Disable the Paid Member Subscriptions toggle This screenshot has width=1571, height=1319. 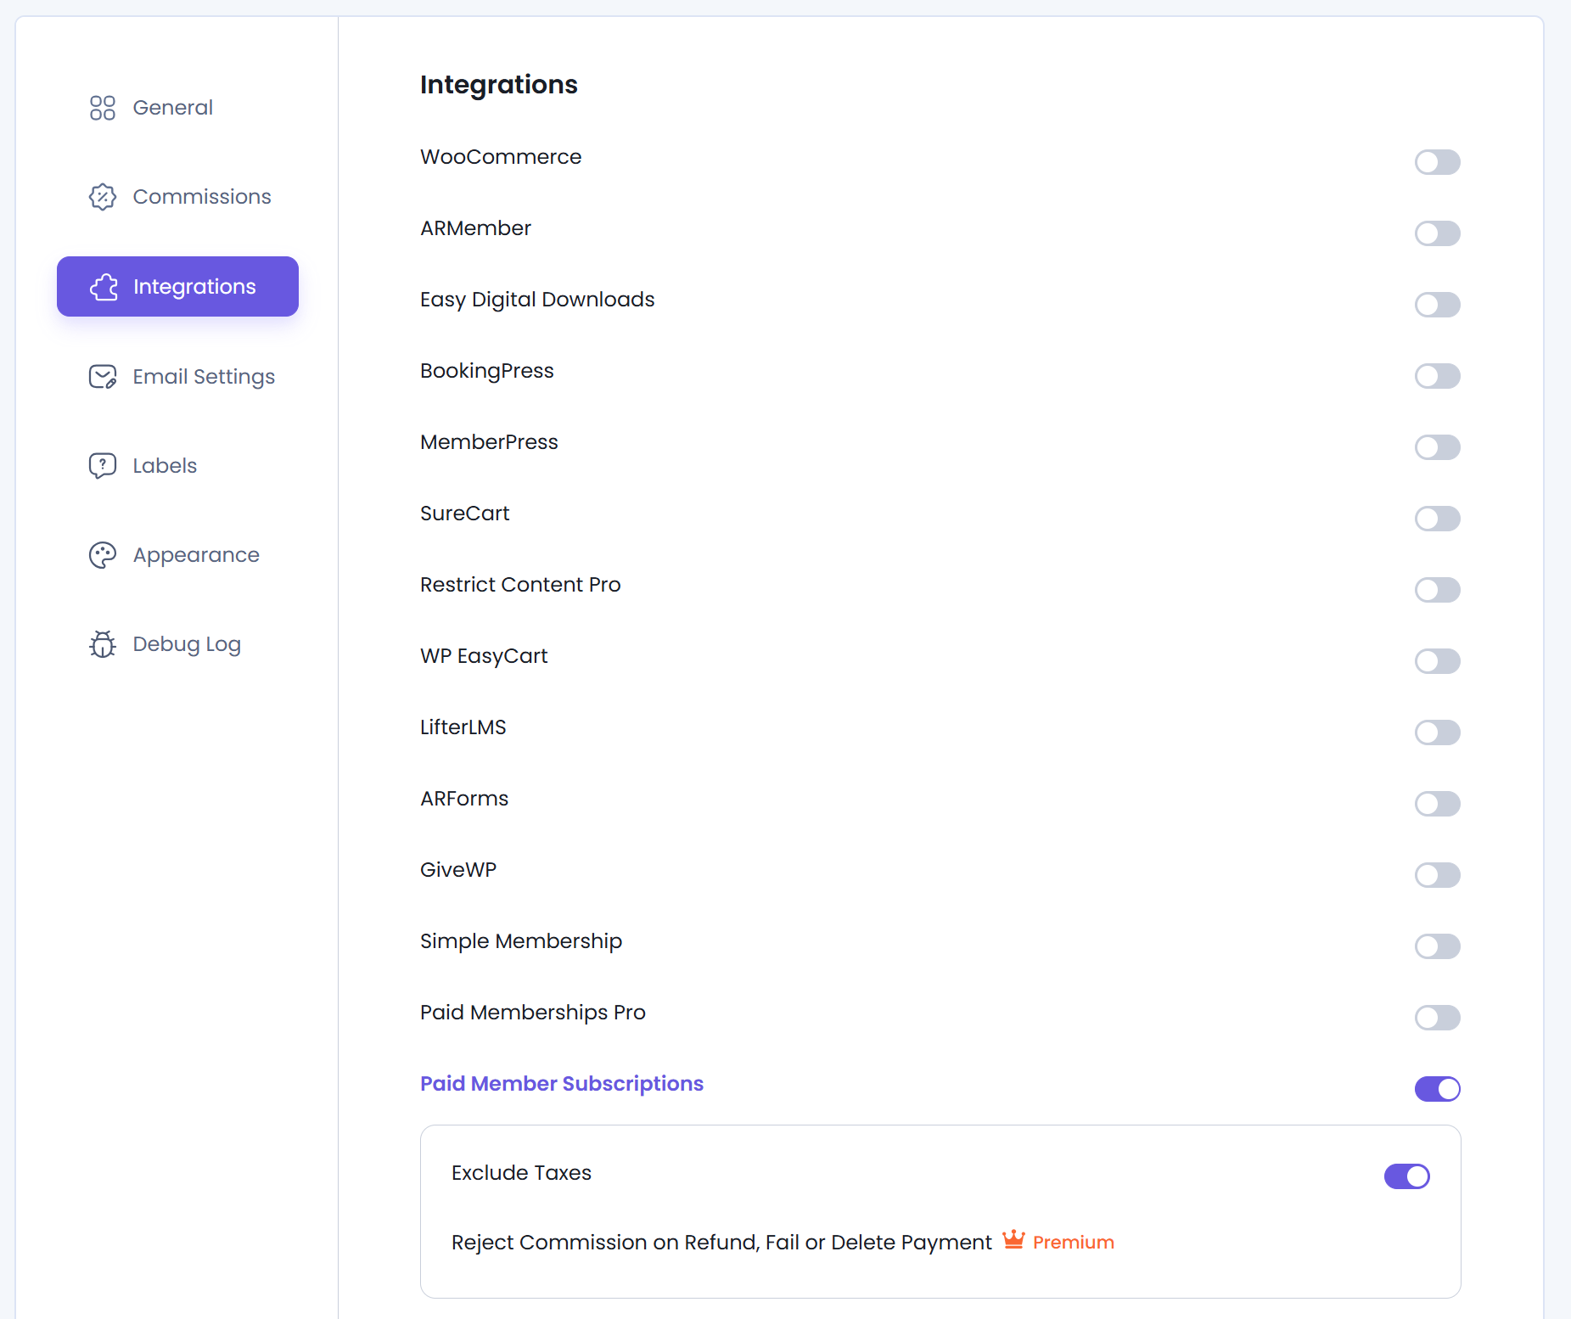pos(1437,1089)
